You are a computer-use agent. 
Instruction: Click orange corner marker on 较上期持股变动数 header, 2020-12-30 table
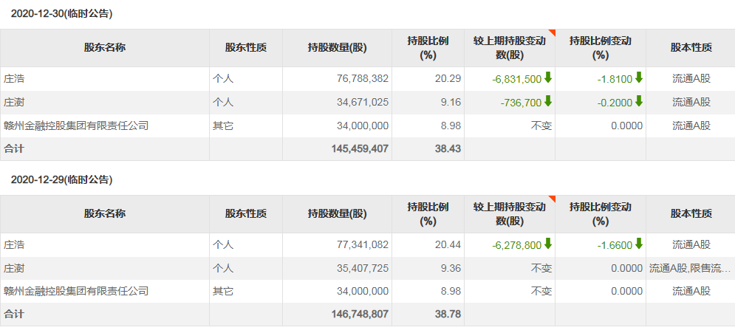tap(551, 32)
